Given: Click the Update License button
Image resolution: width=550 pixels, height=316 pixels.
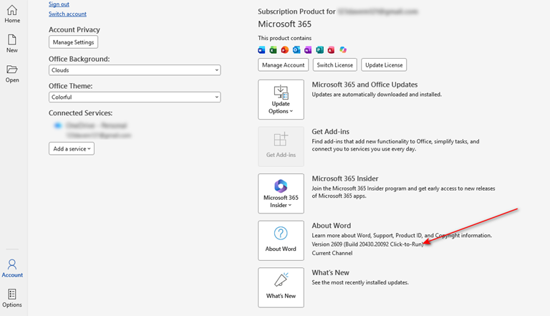Looking at the screenshot, I should tap(384, 65).
